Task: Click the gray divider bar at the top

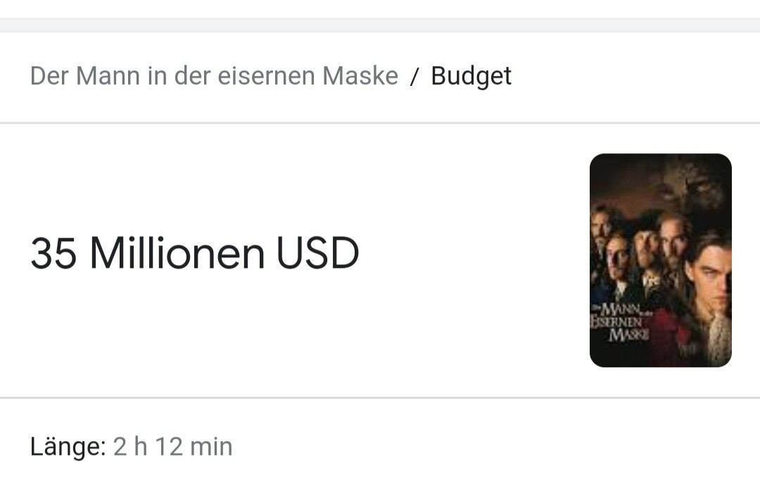Action: (x=380, y=25)
